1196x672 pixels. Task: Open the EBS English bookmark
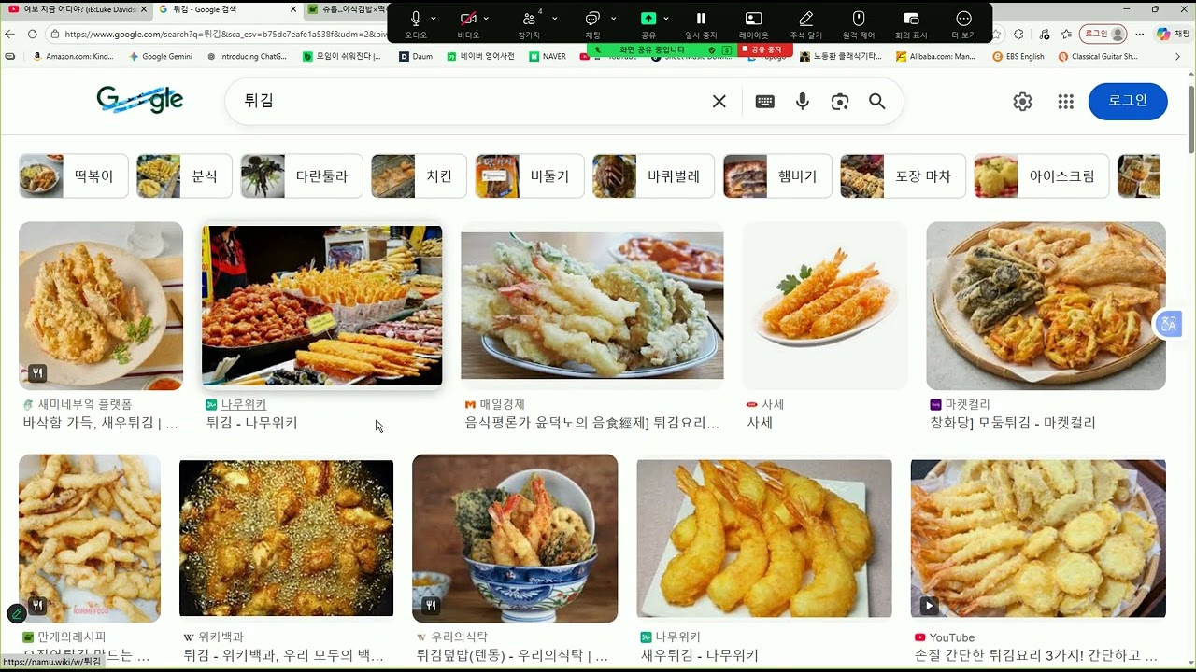tap(1018, 56)
